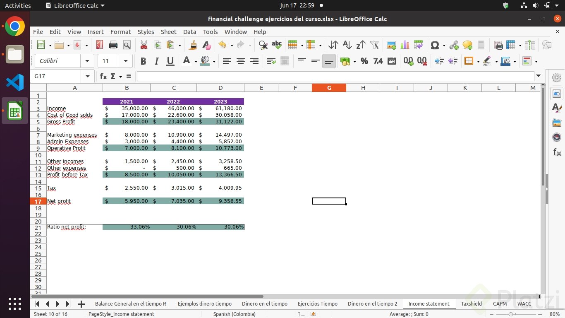The image size is (565, 318).
Task: Export the spreadsheet directly as PDF
Action: click(99, 45)
